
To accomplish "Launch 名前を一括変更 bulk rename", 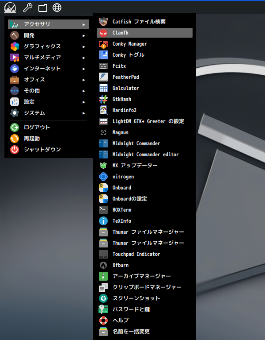I will coord(144,332).
